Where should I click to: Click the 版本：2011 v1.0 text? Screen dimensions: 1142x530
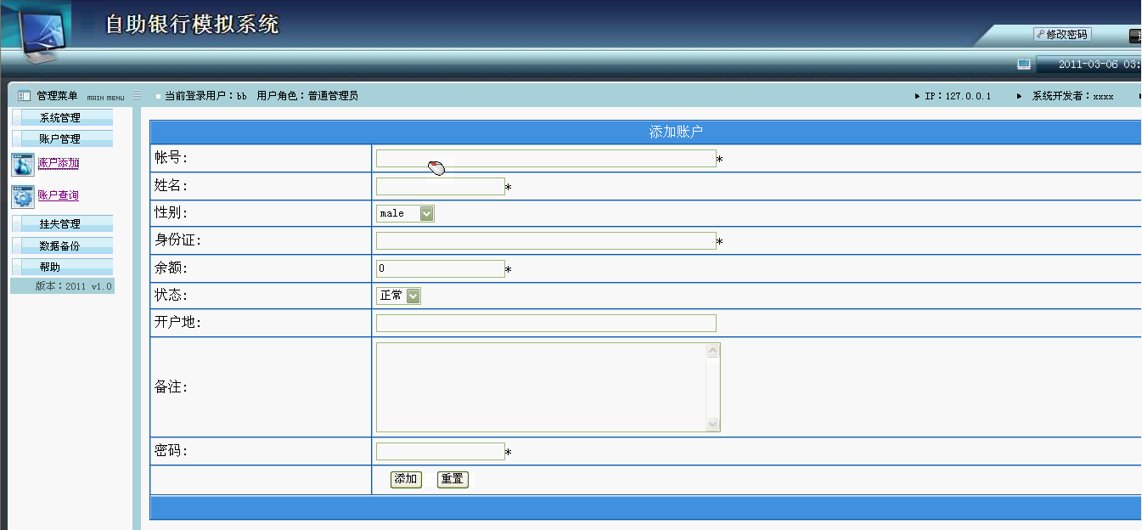73,286
